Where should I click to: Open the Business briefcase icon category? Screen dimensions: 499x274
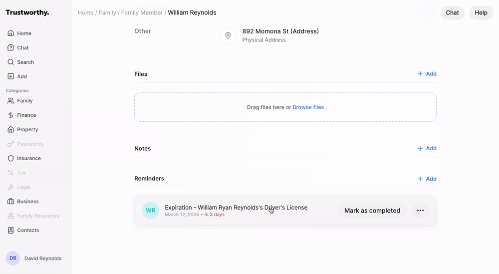click(x=10, y=202)
